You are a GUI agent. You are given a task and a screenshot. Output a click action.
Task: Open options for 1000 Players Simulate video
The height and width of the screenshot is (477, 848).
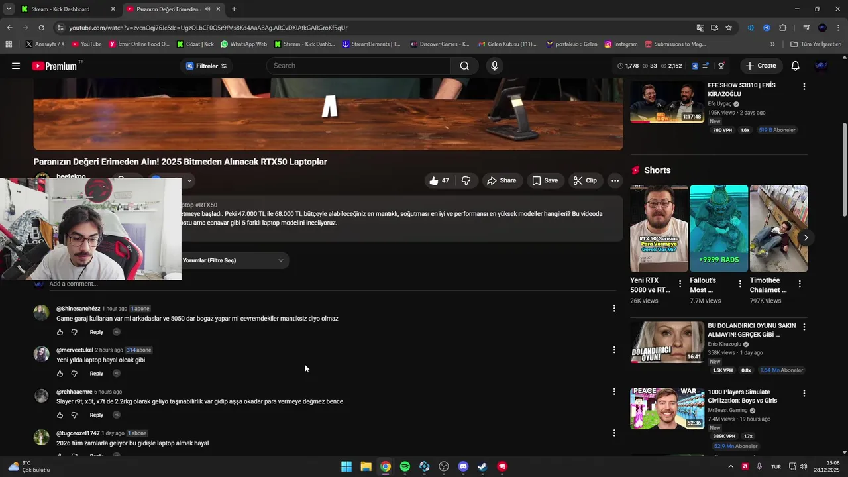coord(804,393)
